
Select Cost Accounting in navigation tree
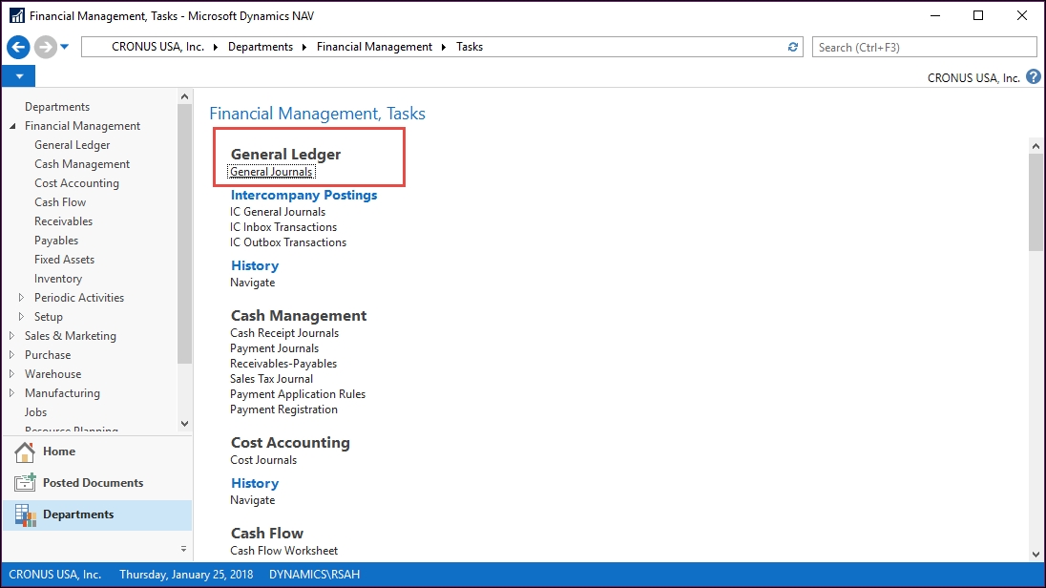coord(76,183)
